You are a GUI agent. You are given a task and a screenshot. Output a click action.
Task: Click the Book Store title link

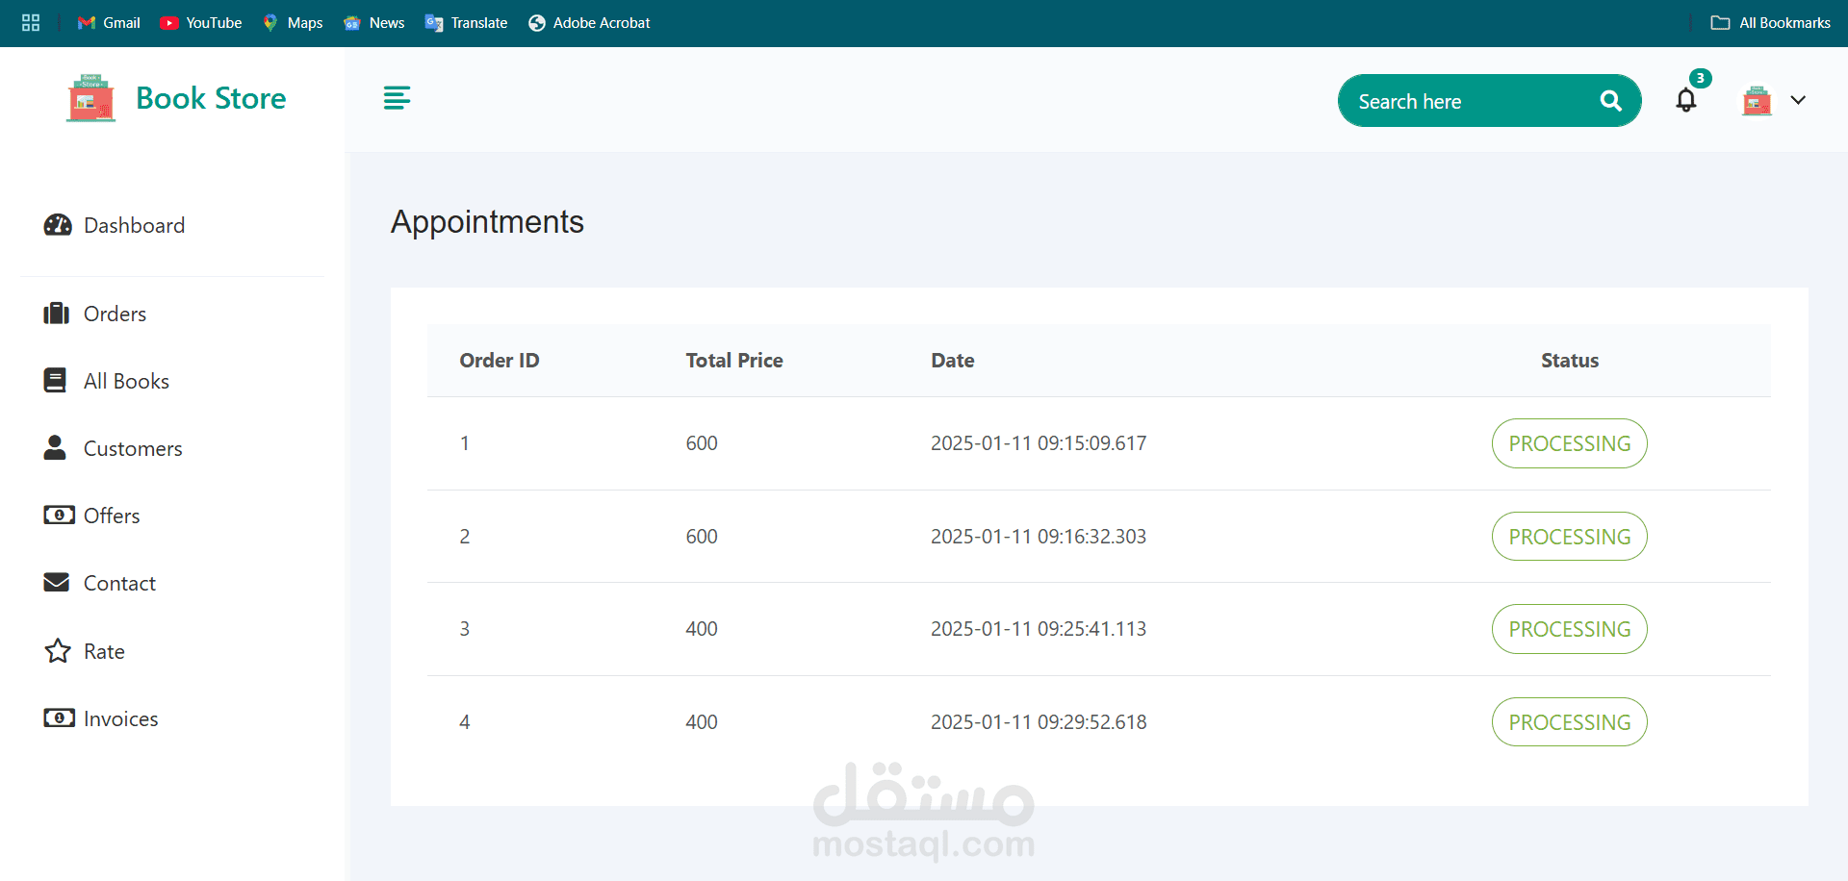[x=211, y=98]
